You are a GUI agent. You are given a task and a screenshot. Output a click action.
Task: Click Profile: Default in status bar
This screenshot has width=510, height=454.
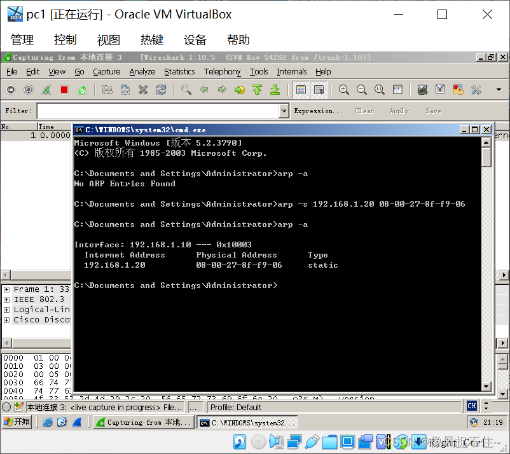pos(236,408)
